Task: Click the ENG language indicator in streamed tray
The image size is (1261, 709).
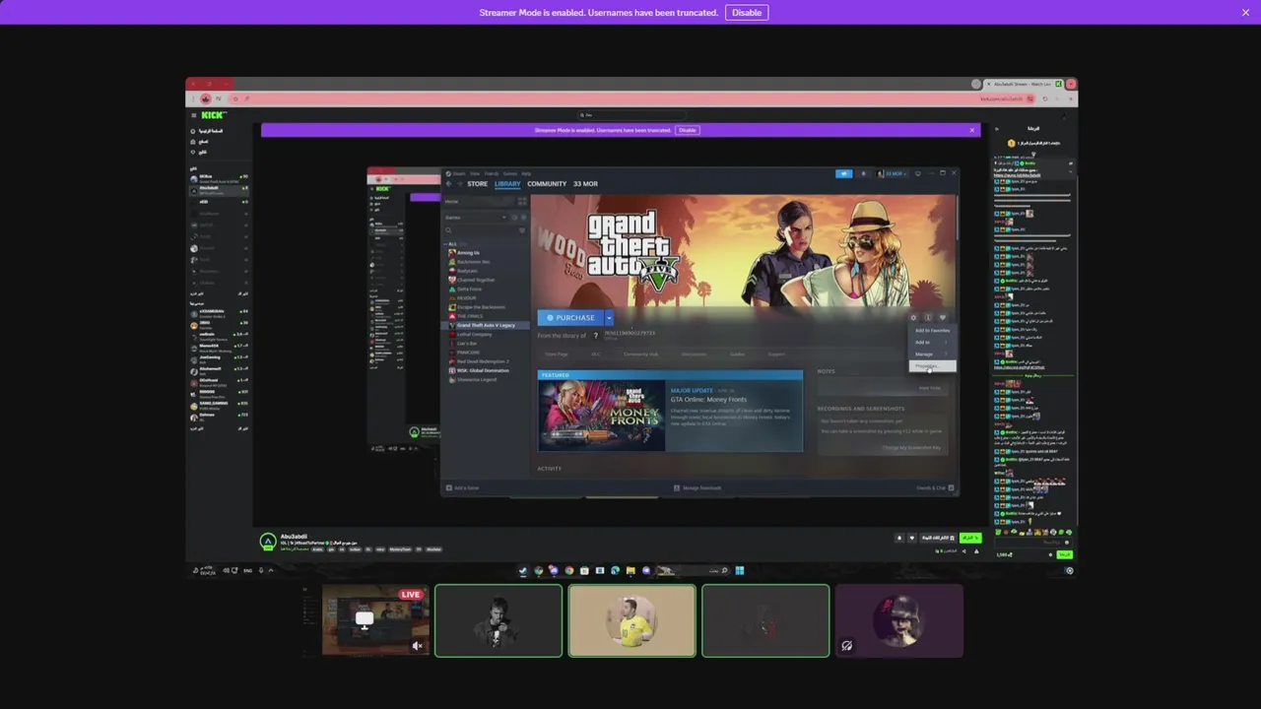Action: click(x=247, y=570)
